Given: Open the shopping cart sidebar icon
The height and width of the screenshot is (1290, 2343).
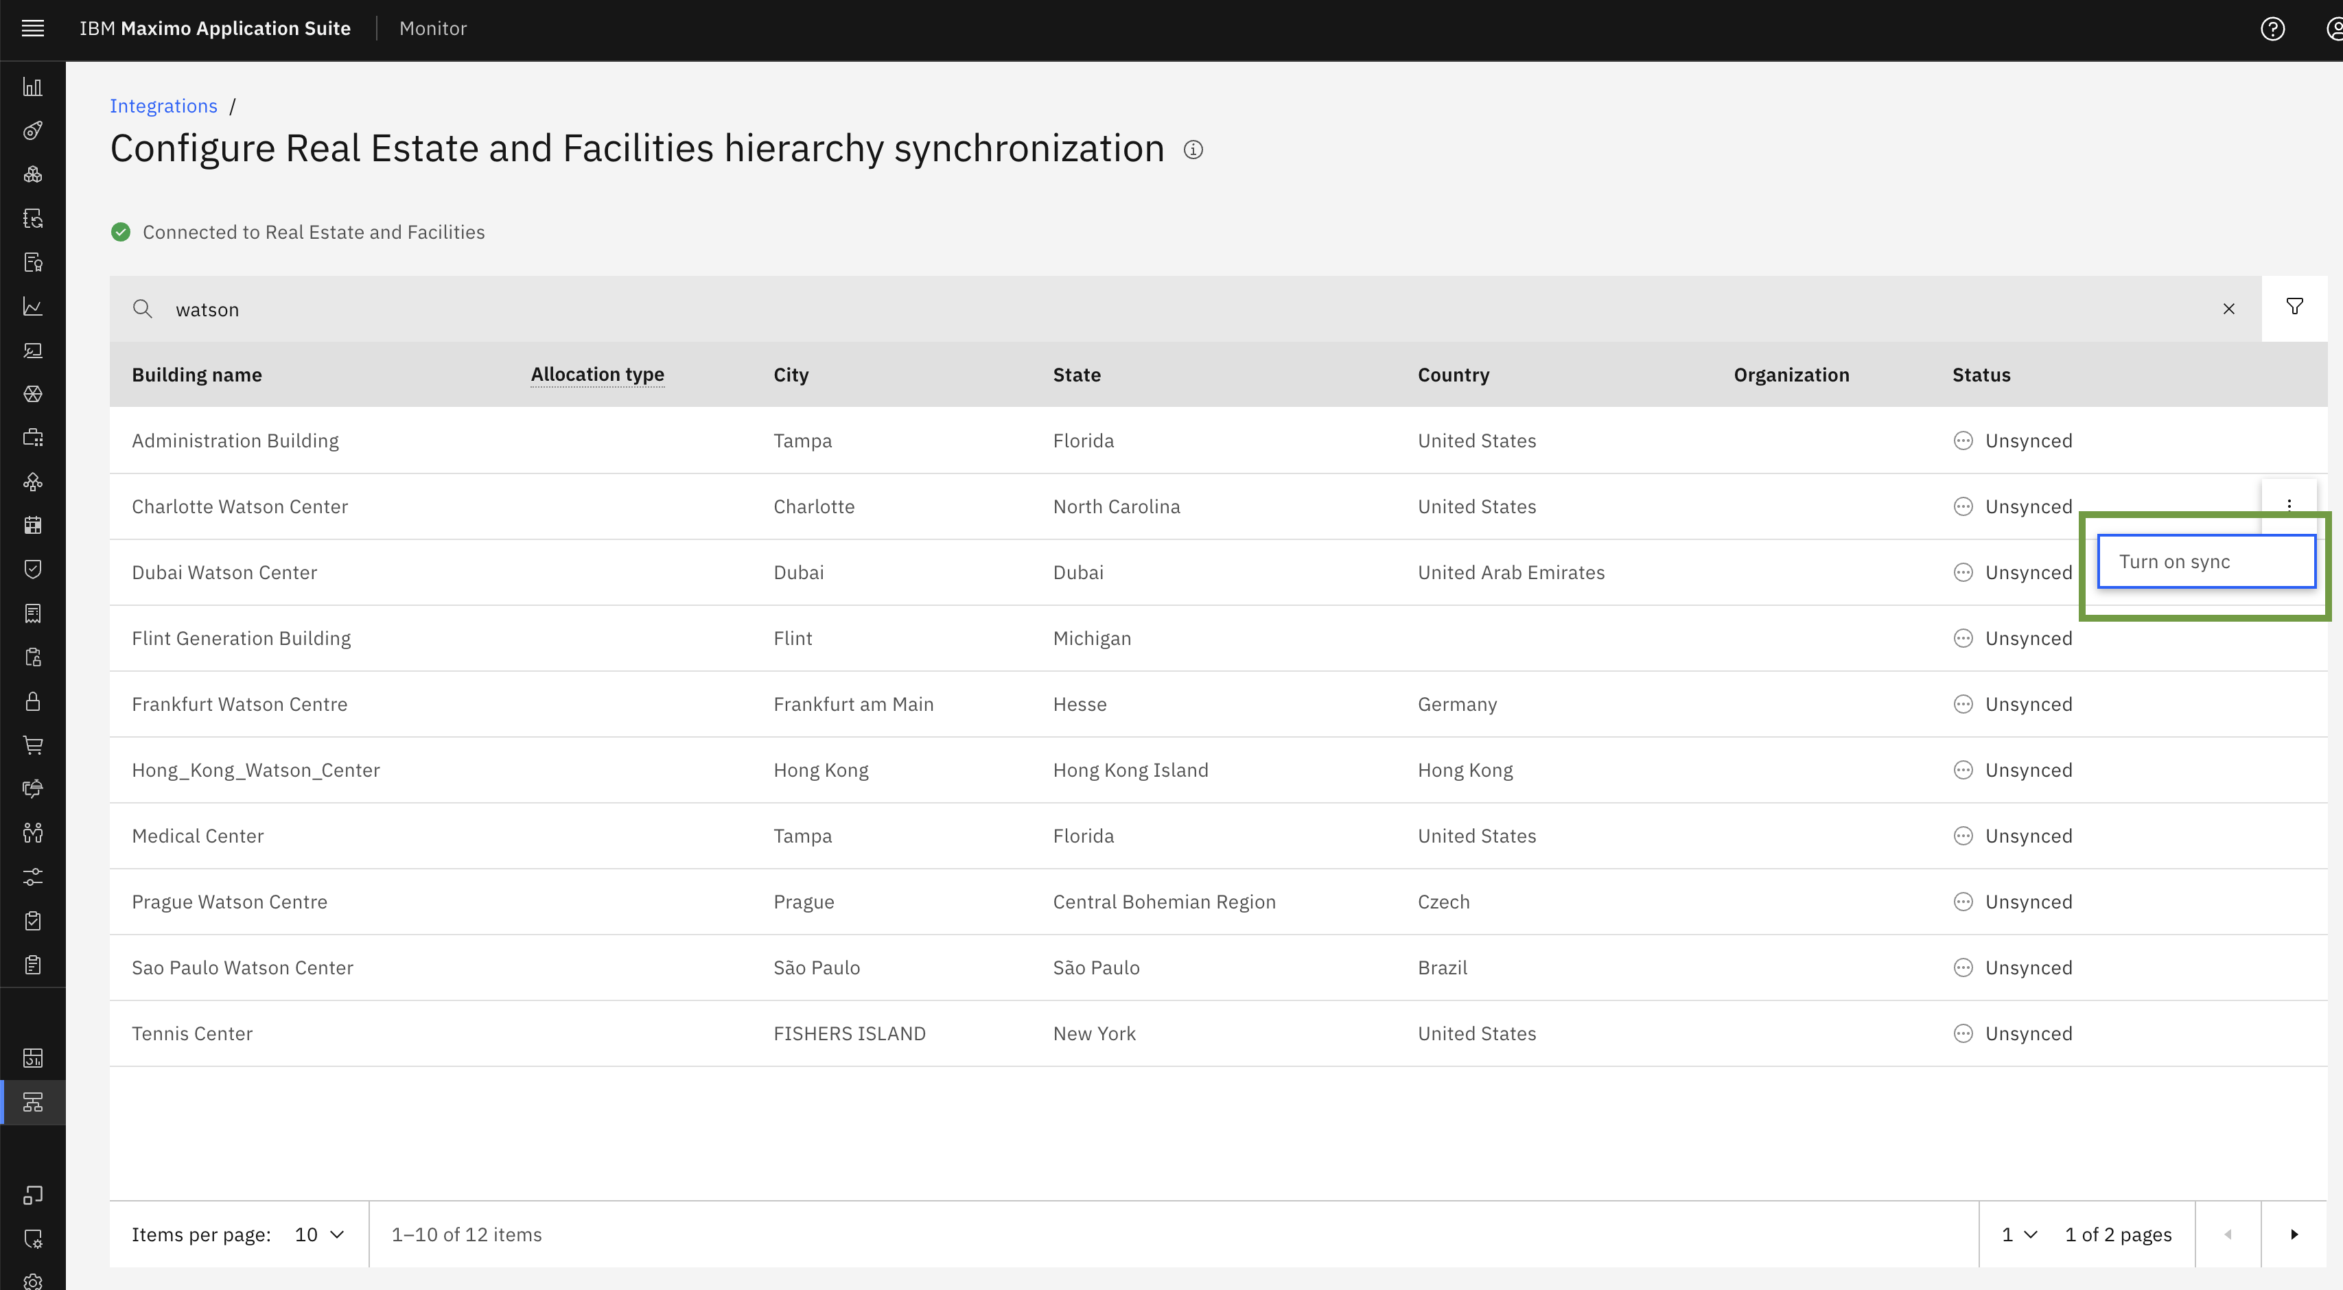Looking at the screenshot, I should 33,745.
